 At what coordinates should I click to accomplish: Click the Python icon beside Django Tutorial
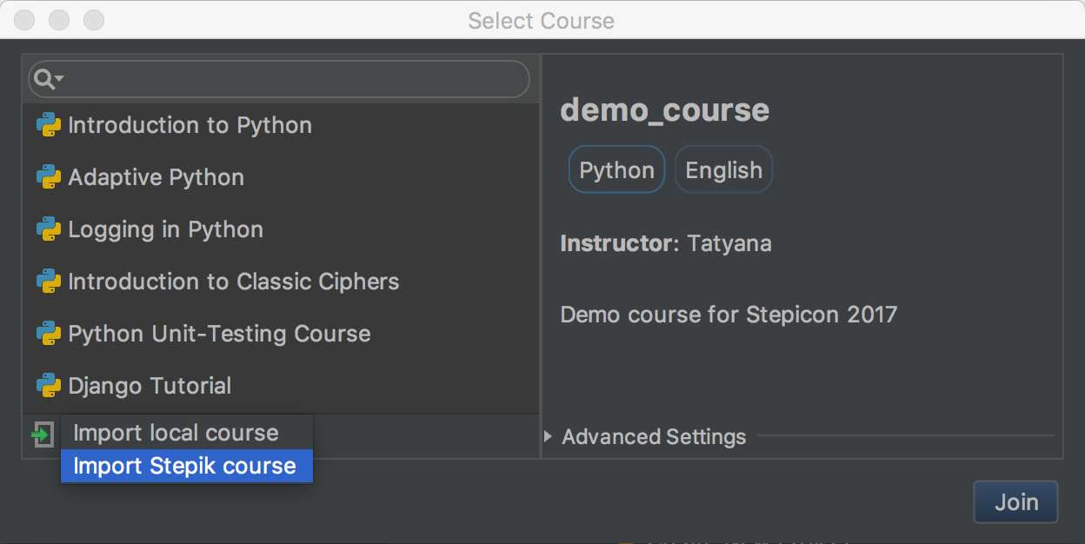48,386
